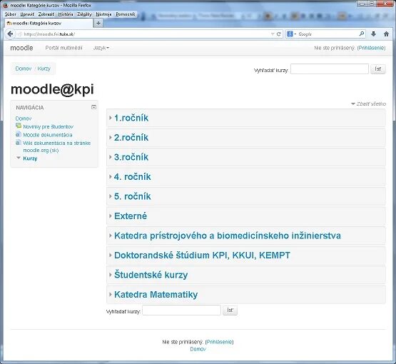This screenshot has width=396, height=364.
Task: Collapse the Navigácia block with its hide icon
Action: pos(93,107)
